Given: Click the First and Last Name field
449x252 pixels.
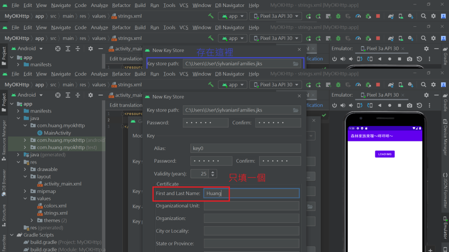Looking at the screenshot, I should click(251, 193).
